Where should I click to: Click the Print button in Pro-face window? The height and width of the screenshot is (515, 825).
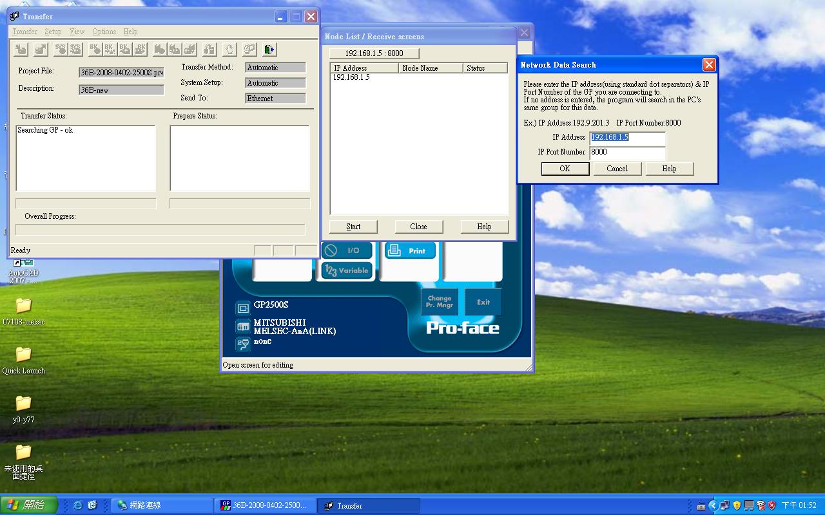tap(410, 250)
